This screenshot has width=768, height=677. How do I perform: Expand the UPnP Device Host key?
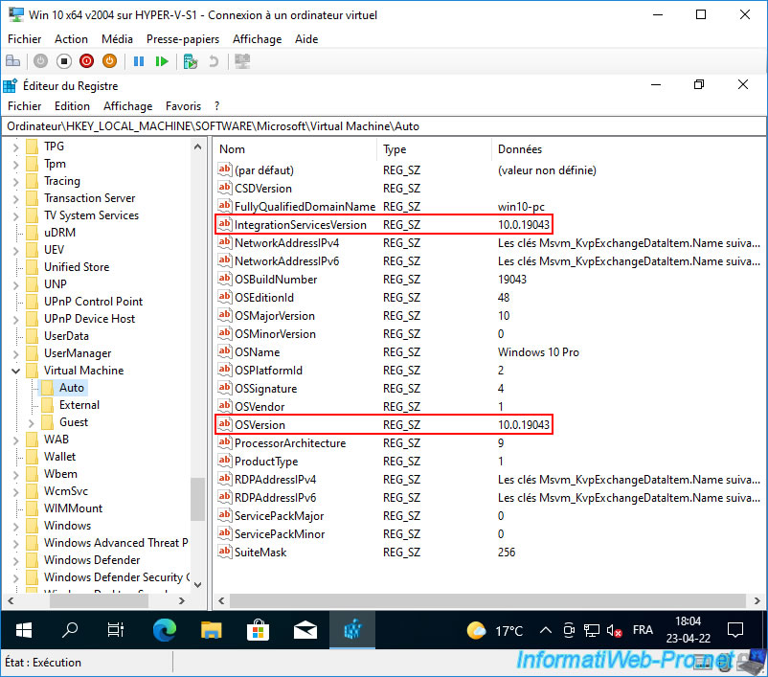(15, 319)
